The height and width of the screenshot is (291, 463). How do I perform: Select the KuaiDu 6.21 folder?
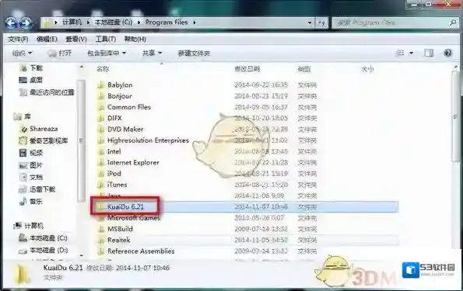click(125, 206)
